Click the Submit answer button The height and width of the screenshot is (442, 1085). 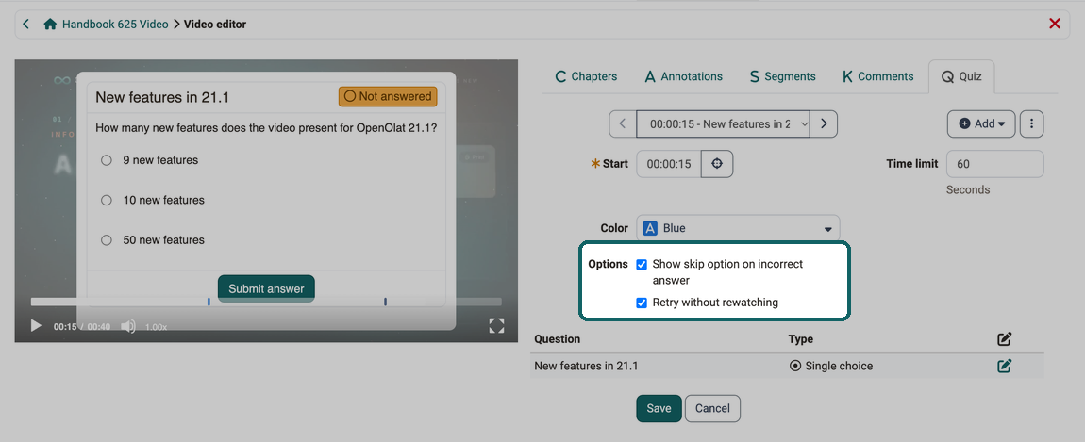coord(266,288)
